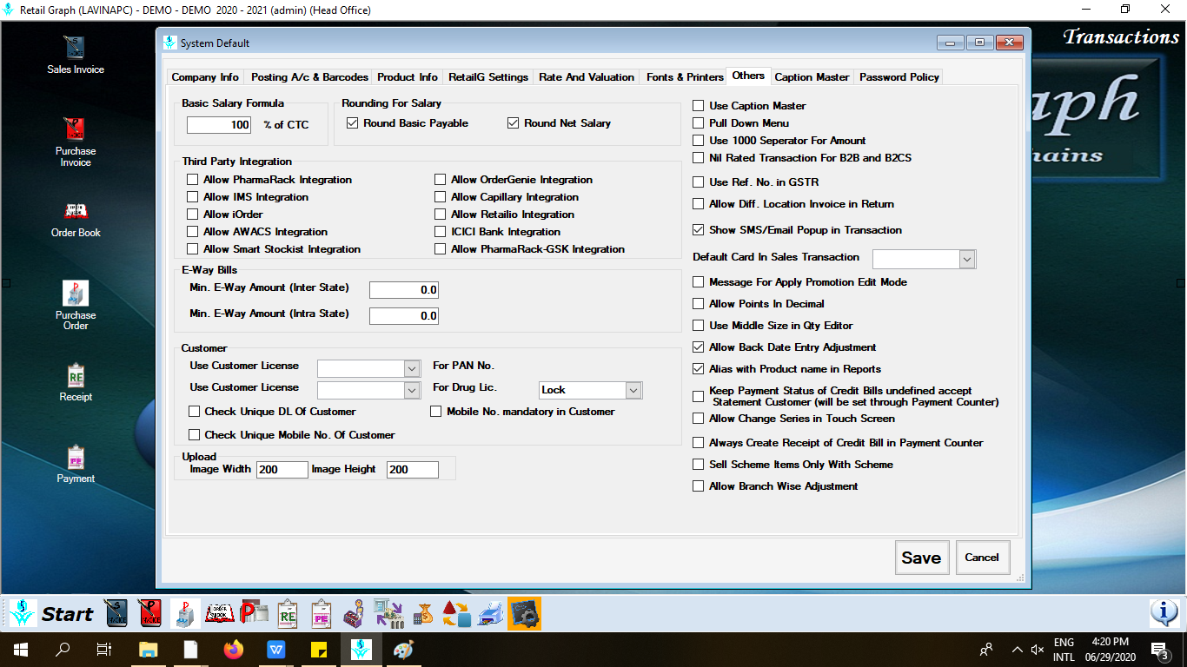
Task: Switch to the Caption Master tab
Action: point(812,77)
